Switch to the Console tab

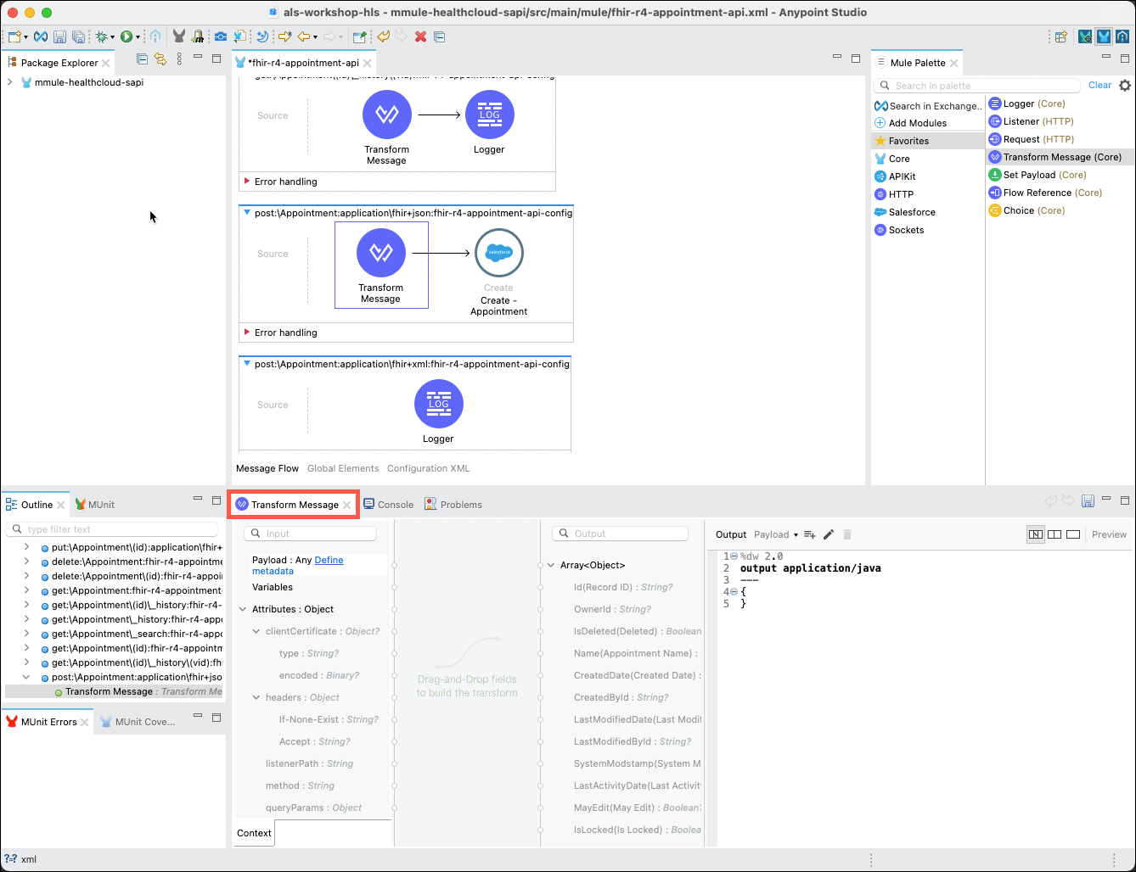pos(388,505)
